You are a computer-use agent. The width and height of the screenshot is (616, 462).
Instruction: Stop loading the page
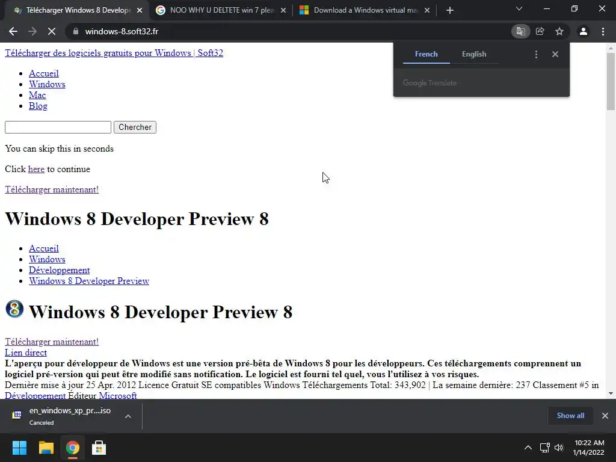(x=52, y=31)
